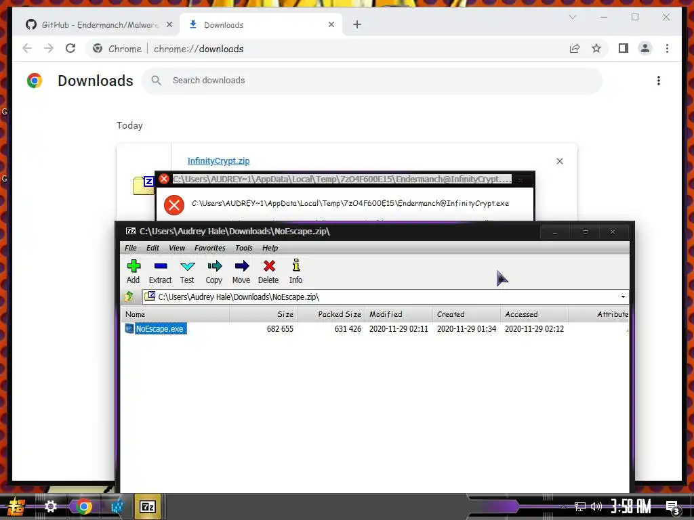
Task: Click the red error icon in the InfinityCrypt dialog
Action: click(174, 205)
